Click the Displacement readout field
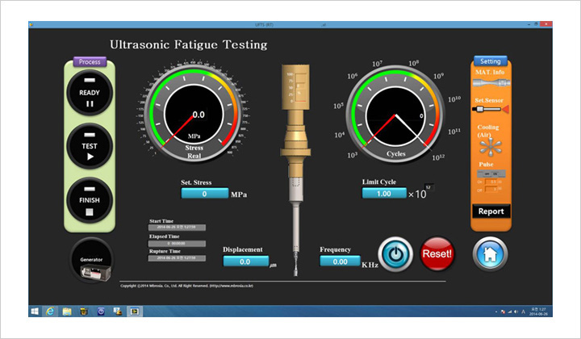 [245, 262]
